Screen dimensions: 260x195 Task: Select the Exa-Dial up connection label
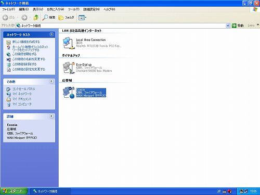84,64
